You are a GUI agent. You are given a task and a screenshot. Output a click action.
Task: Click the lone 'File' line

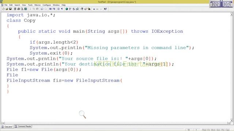12,75
